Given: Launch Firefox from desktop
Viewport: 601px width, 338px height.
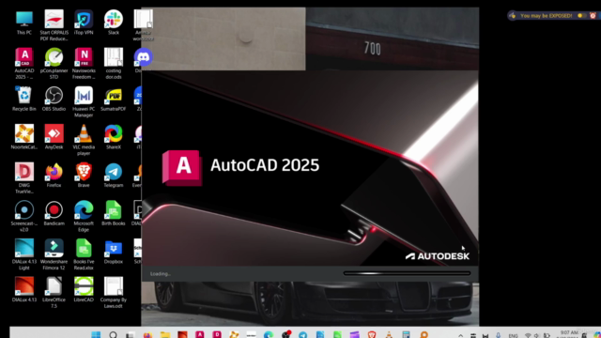Looking at the screenshot, I should click(54, 176).
